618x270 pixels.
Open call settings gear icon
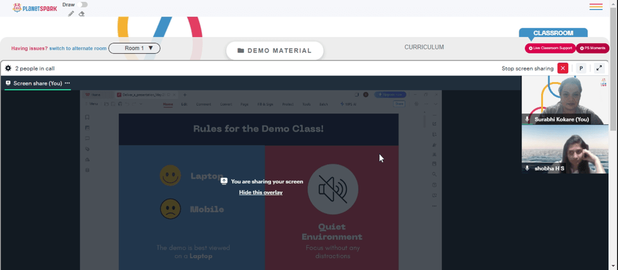tap(8, 68)
